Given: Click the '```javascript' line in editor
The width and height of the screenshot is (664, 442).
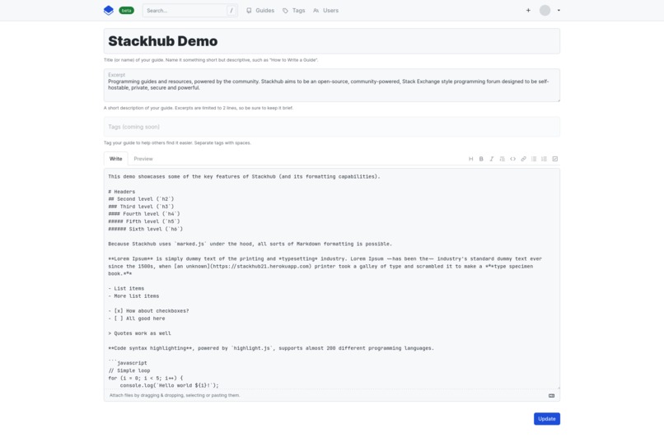Looking at the screenshot, I should [x=128, y=363].
